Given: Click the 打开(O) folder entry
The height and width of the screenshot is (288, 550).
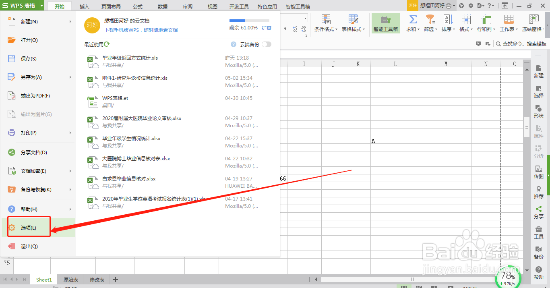Looking at the screenshot, I should pyautogui.click(x=38, y=40).
